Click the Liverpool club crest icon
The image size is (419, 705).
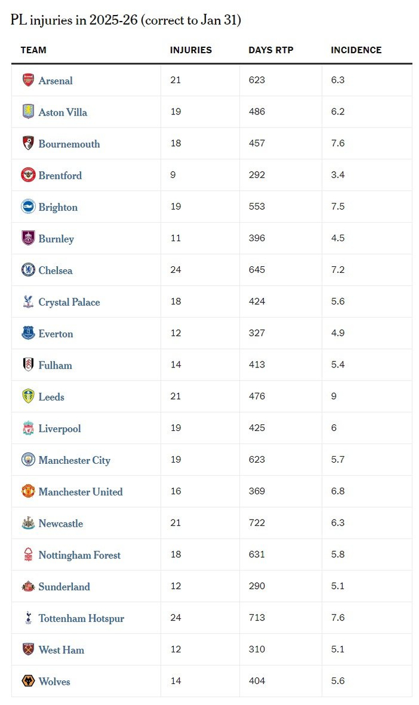pyautogui.click(x=28, y=429)
